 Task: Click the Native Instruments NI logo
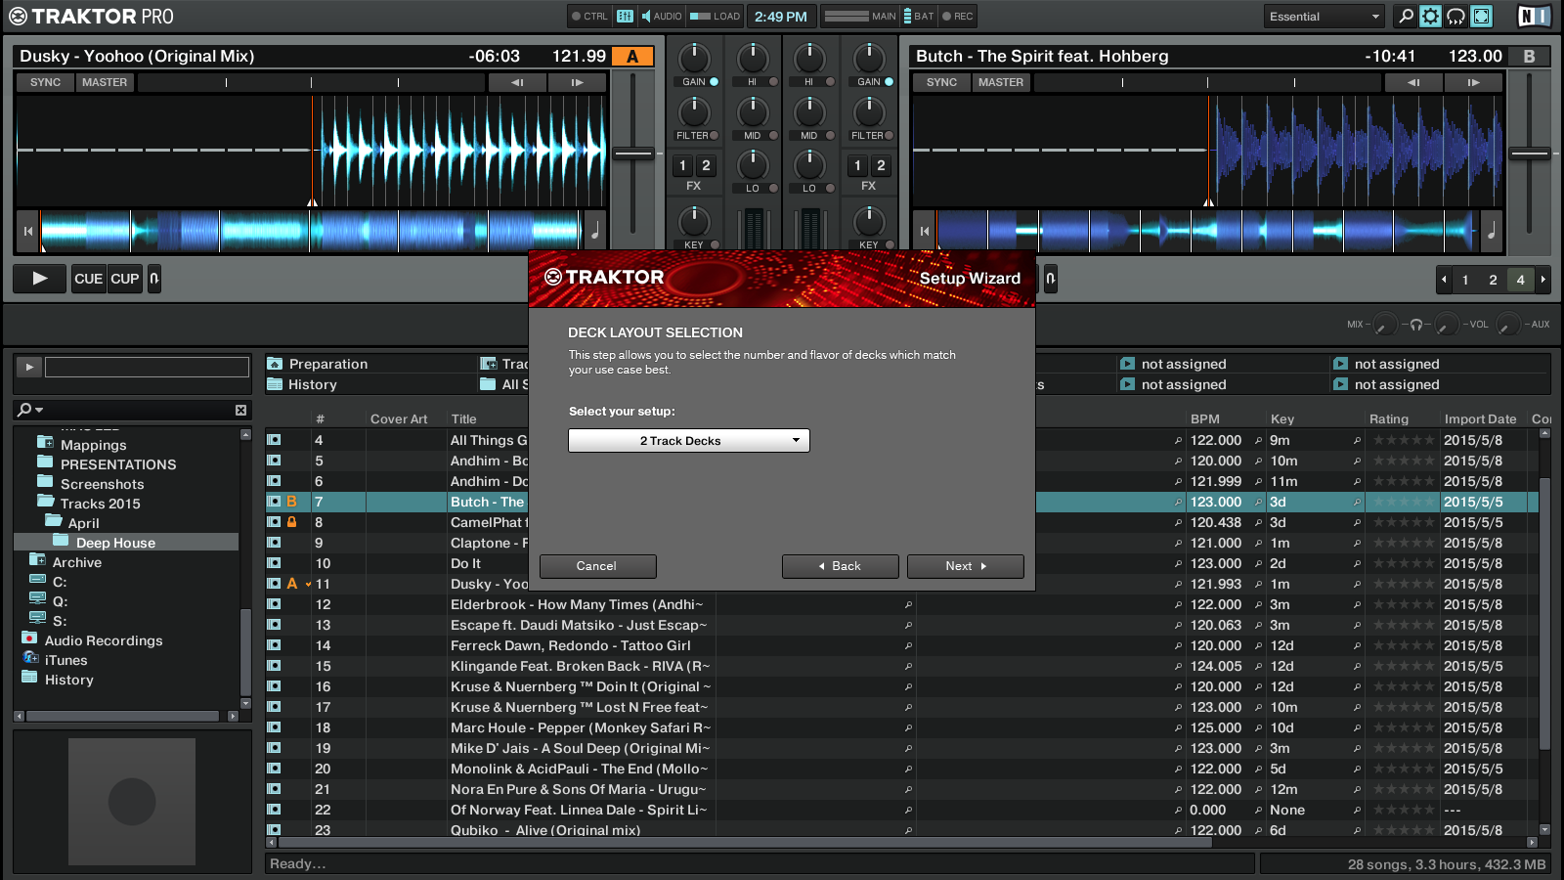point(1534,16)
